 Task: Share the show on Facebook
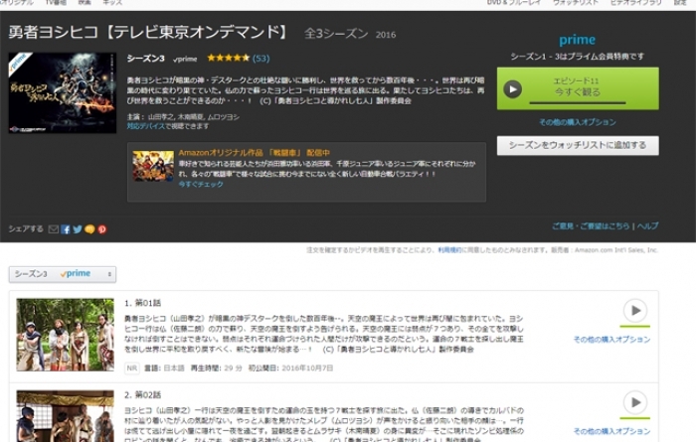point(66,228)
